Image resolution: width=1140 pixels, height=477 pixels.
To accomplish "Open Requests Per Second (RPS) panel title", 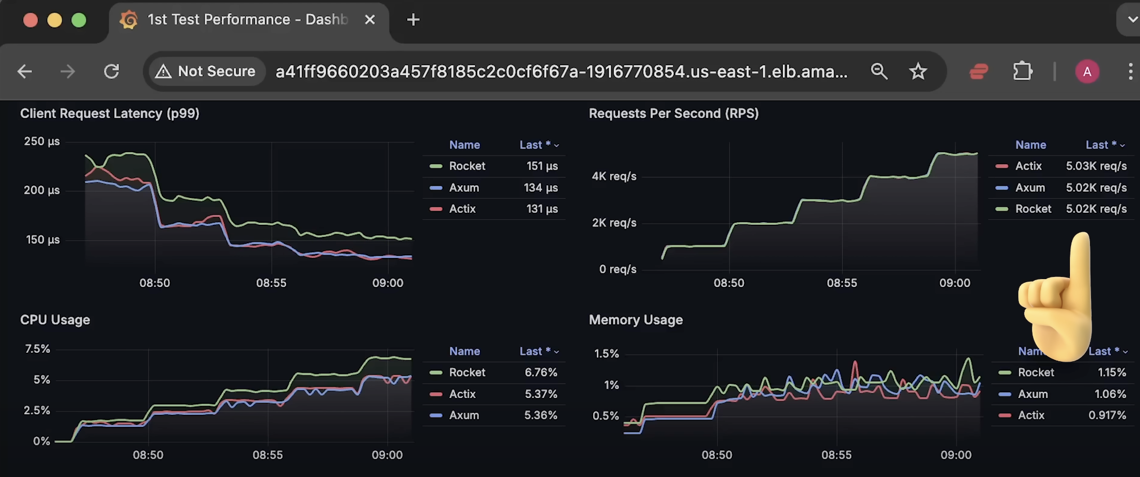I will 674,114.
